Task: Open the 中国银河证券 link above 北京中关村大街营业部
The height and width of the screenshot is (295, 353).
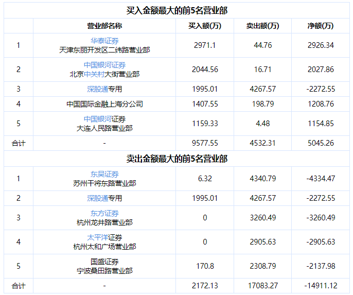Action: [104, 65]
